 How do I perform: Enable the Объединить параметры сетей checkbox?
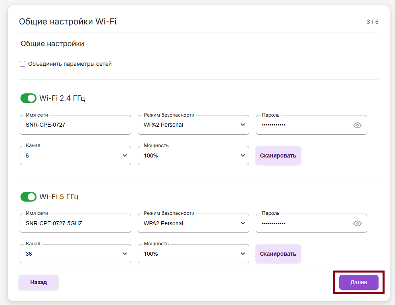coord(23,64)
